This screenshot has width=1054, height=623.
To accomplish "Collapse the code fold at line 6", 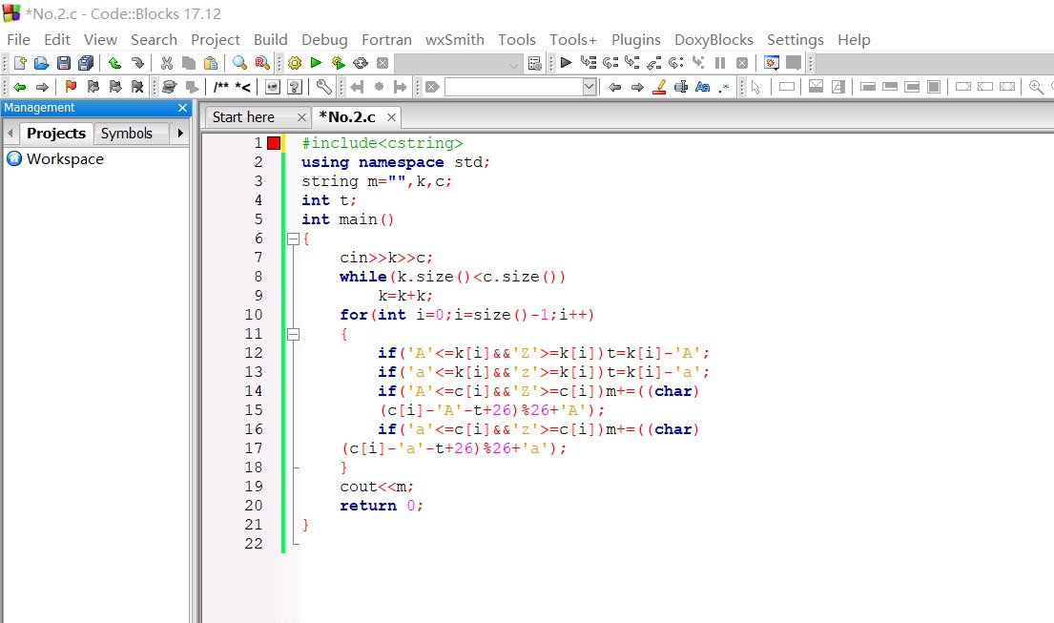I will coord(293,239).
